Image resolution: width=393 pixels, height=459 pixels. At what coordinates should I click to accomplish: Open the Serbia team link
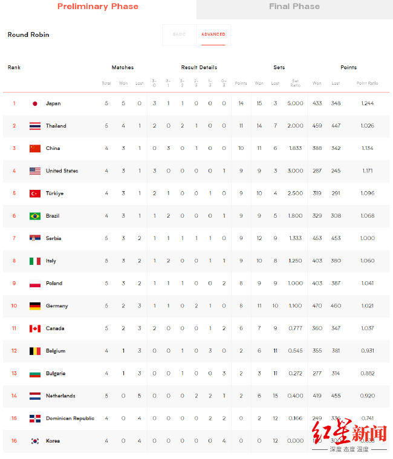[x=54, y=238]
